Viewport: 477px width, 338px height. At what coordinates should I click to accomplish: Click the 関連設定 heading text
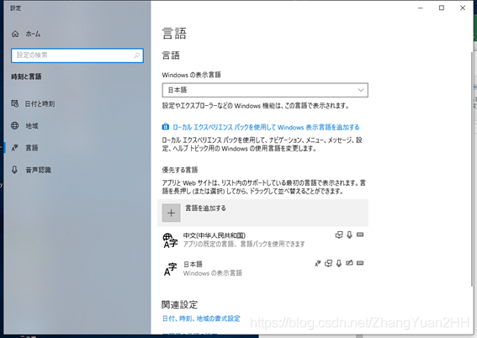click(179, 304)
